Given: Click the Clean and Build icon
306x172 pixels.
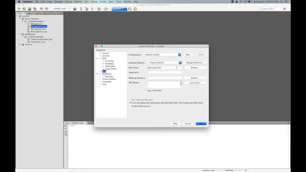Looking at the screenshot, I should click(87, 9).
